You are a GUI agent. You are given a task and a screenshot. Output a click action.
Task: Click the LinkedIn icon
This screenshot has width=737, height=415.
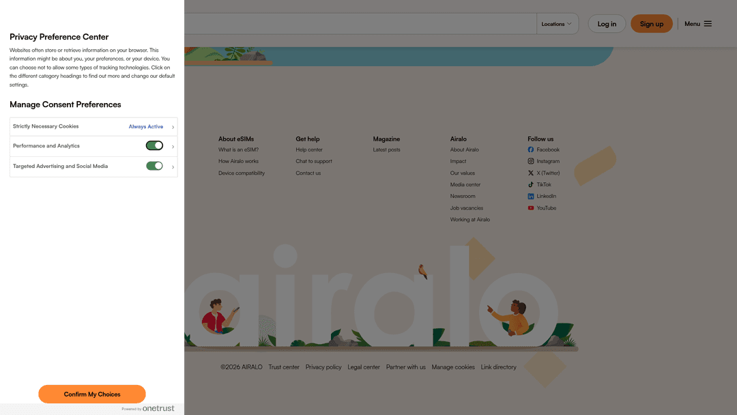531,196
